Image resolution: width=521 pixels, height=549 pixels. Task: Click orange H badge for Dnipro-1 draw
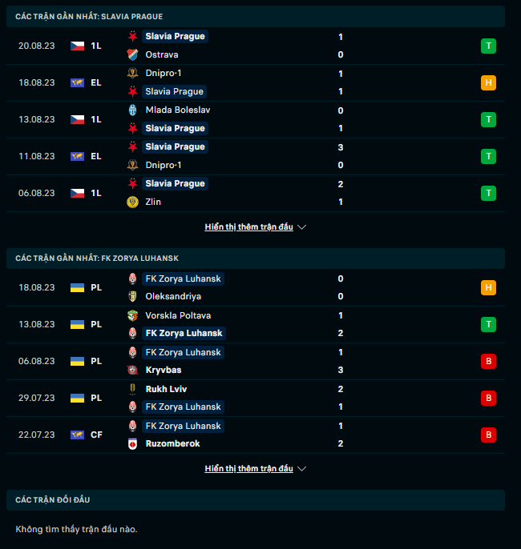[x=487, y=82]
